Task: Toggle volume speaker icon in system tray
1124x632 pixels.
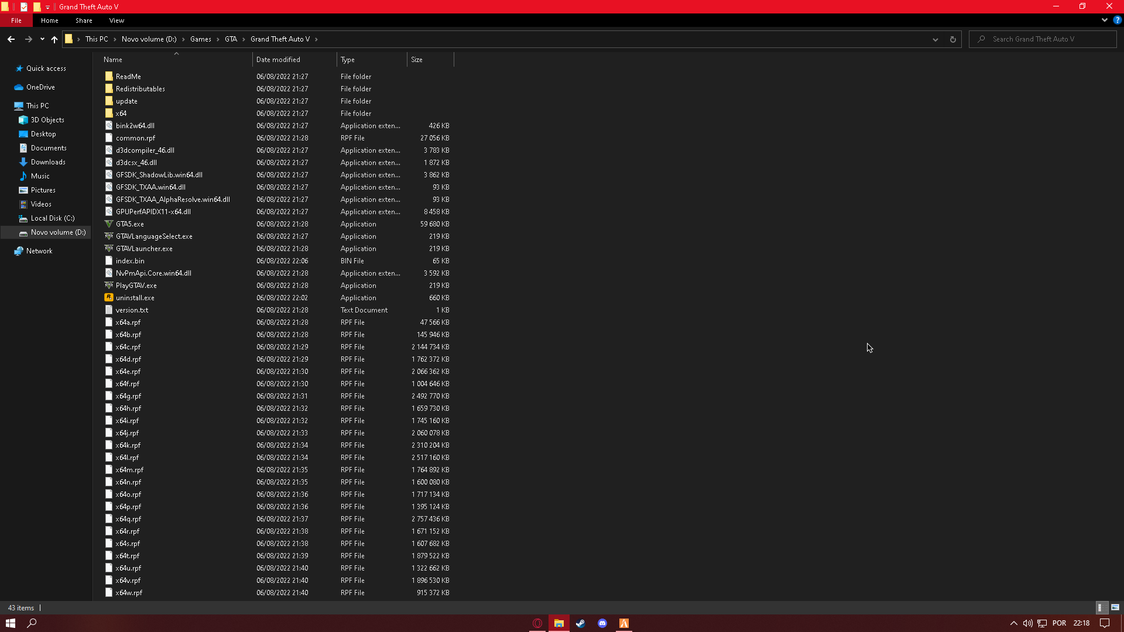Action: point(1027,623)
